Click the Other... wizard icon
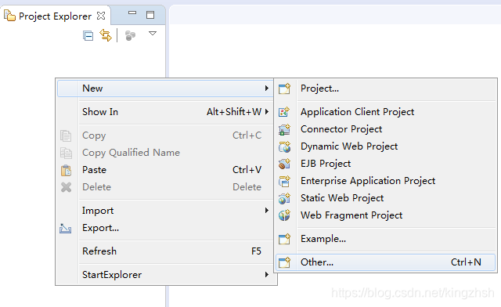Screen dimensions: 501x307 284,262
